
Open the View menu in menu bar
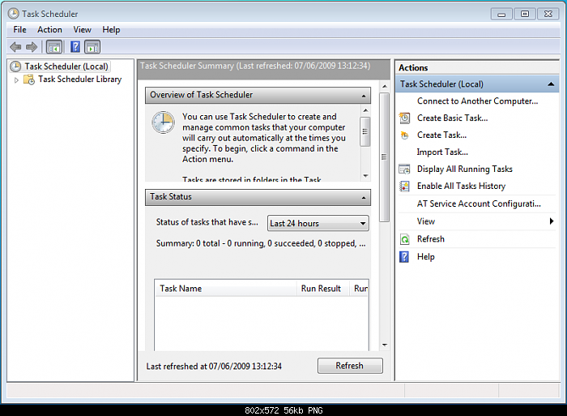click(x=83, y=30)
